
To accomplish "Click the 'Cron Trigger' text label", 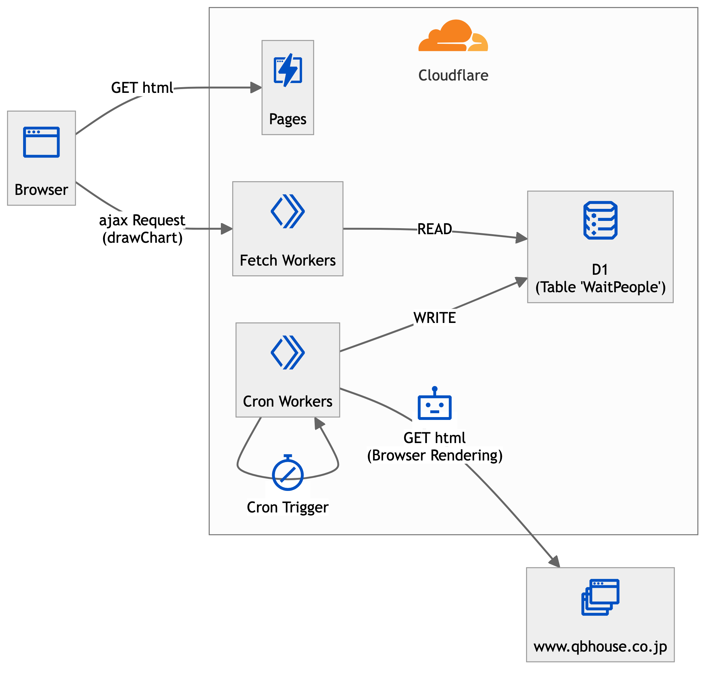I will [x=288, y=508].
